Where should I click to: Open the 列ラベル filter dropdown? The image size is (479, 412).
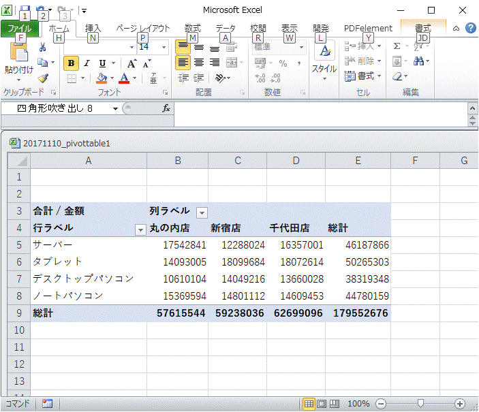pyautogui.click(x=202, y=212)
